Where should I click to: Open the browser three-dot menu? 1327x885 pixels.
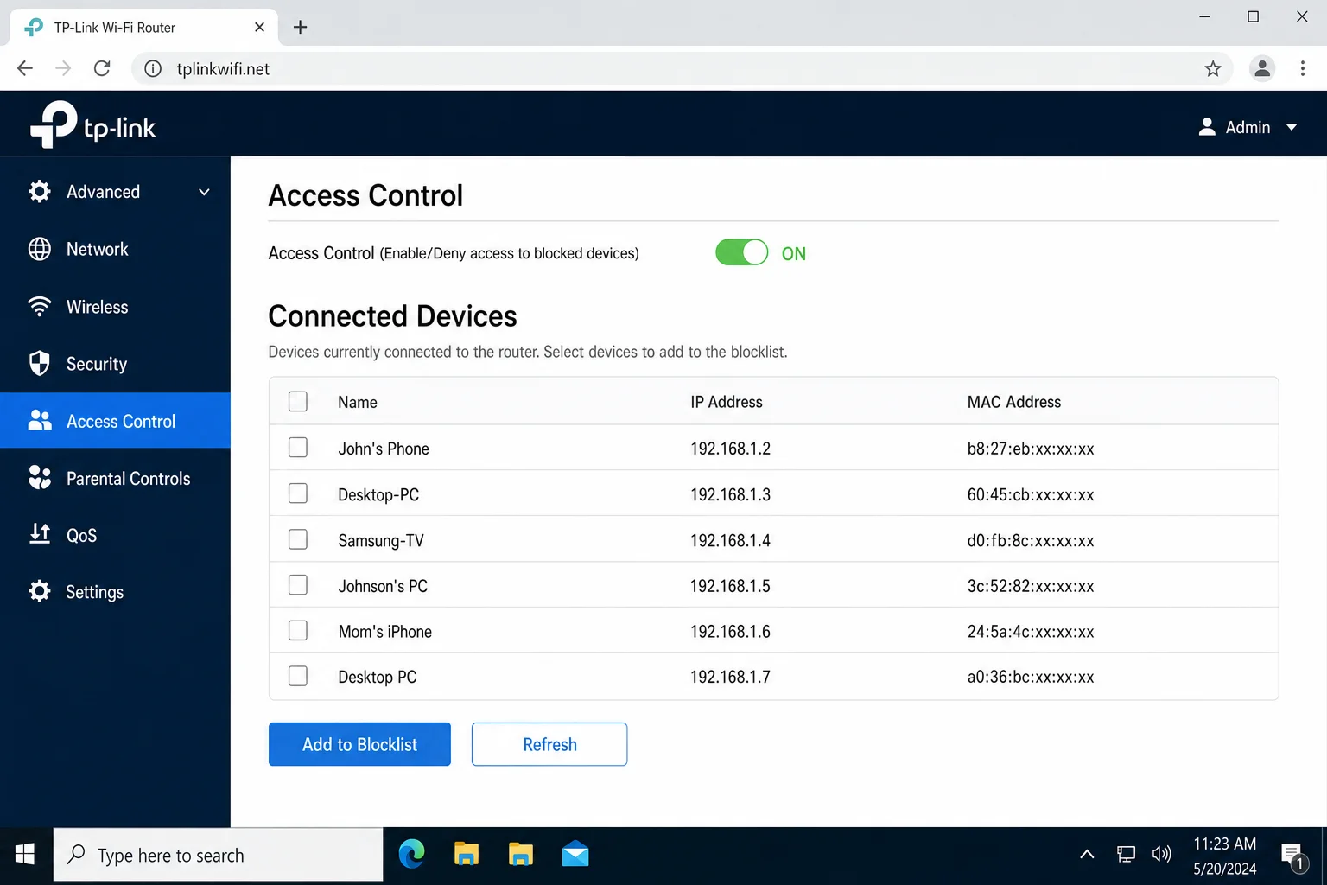tap(1303, 68)
